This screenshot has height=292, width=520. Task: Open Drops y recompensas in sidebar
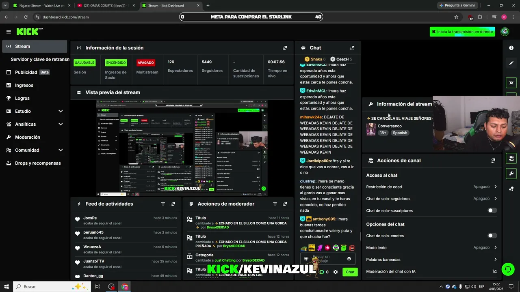[35, 163]
